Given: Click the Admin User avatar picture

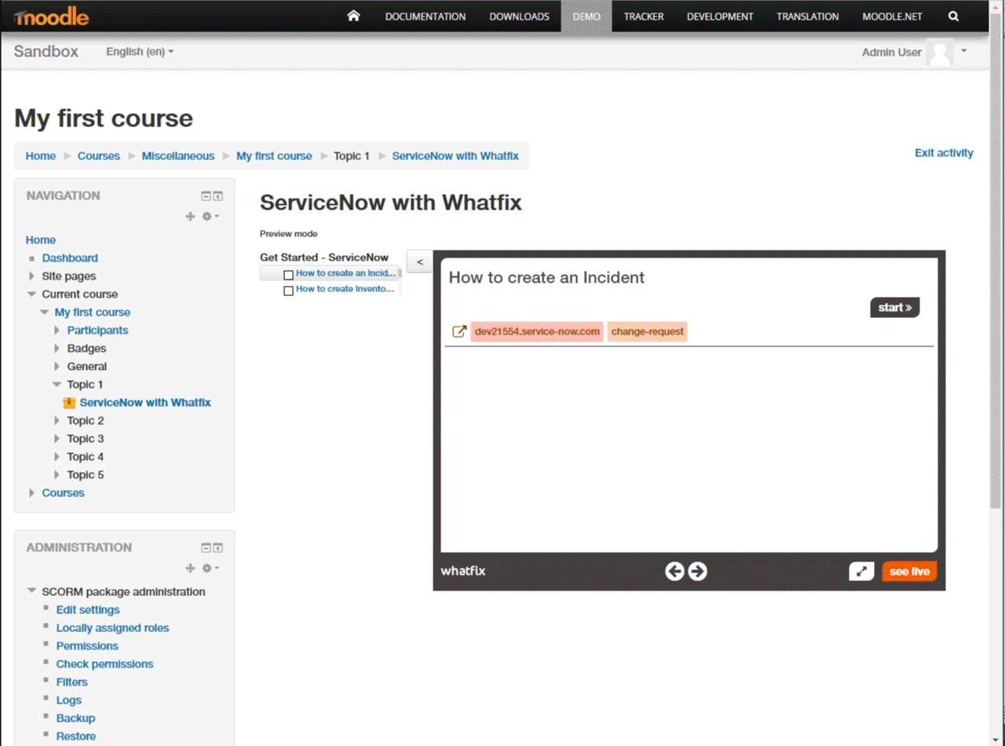Looking at the screenshot, I should pos(940,52).
